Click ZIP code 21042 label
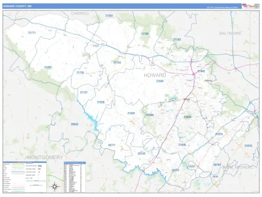Screen dimensions: 262x197 point(160,81)
